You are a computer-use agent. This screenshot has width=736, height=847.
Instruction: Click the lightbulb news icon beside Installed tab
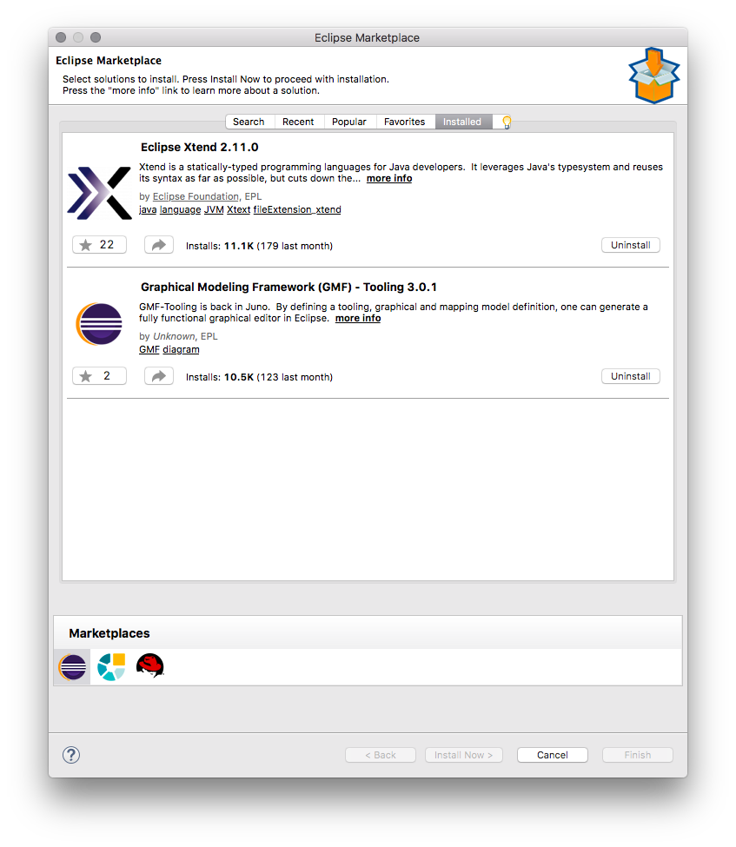click(x=507, y=122)
